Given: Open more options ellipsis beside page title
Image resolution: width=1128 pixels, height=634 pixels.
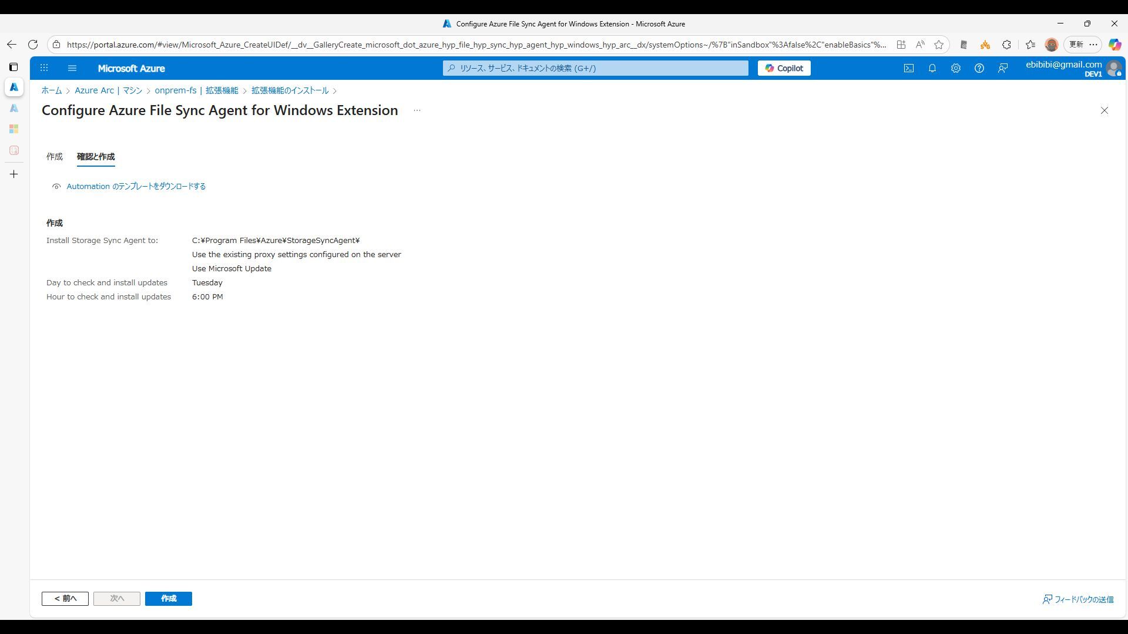Looking at the screenshot, I should click(417, 110).
